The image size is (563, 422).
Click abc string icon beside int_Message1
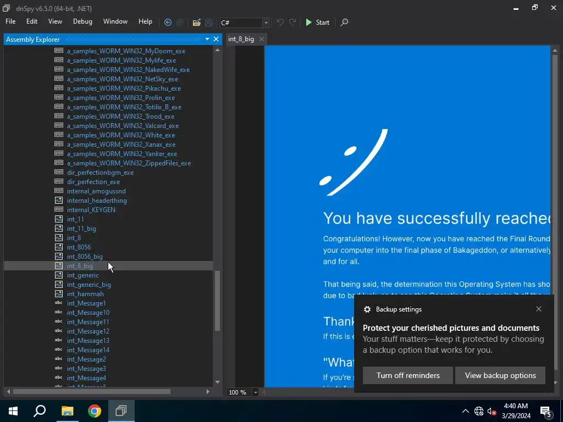58,303
